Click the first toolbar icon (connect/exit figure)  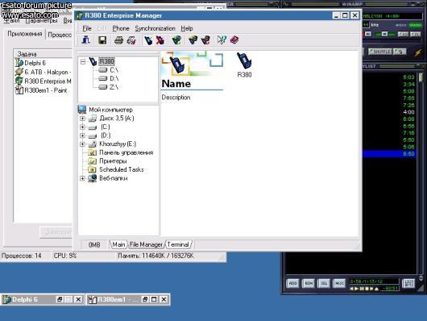[85, 40]
